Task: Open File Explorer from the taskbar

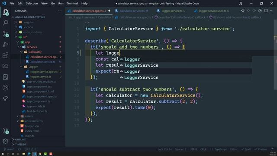Action: (24, 154)
